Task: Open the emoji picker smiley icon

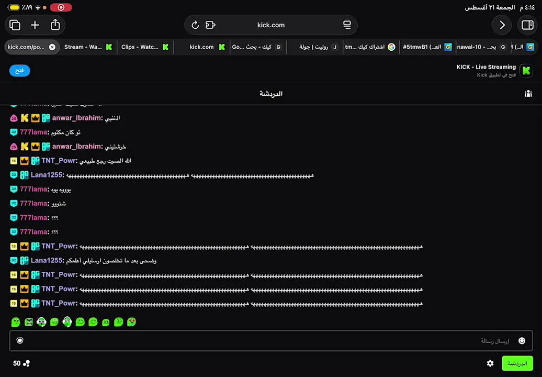Action: click(x=522, y=341)
